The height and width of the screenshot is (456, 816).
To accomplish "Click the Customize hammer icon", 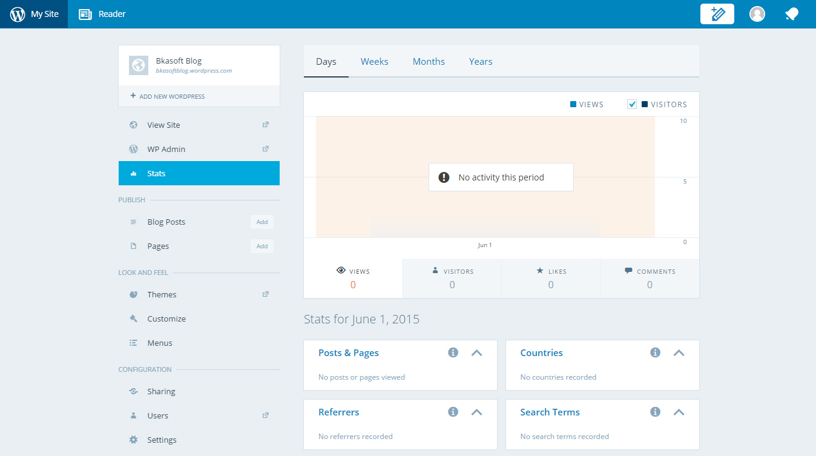I will pyautogui.click(x=133, y=319).
